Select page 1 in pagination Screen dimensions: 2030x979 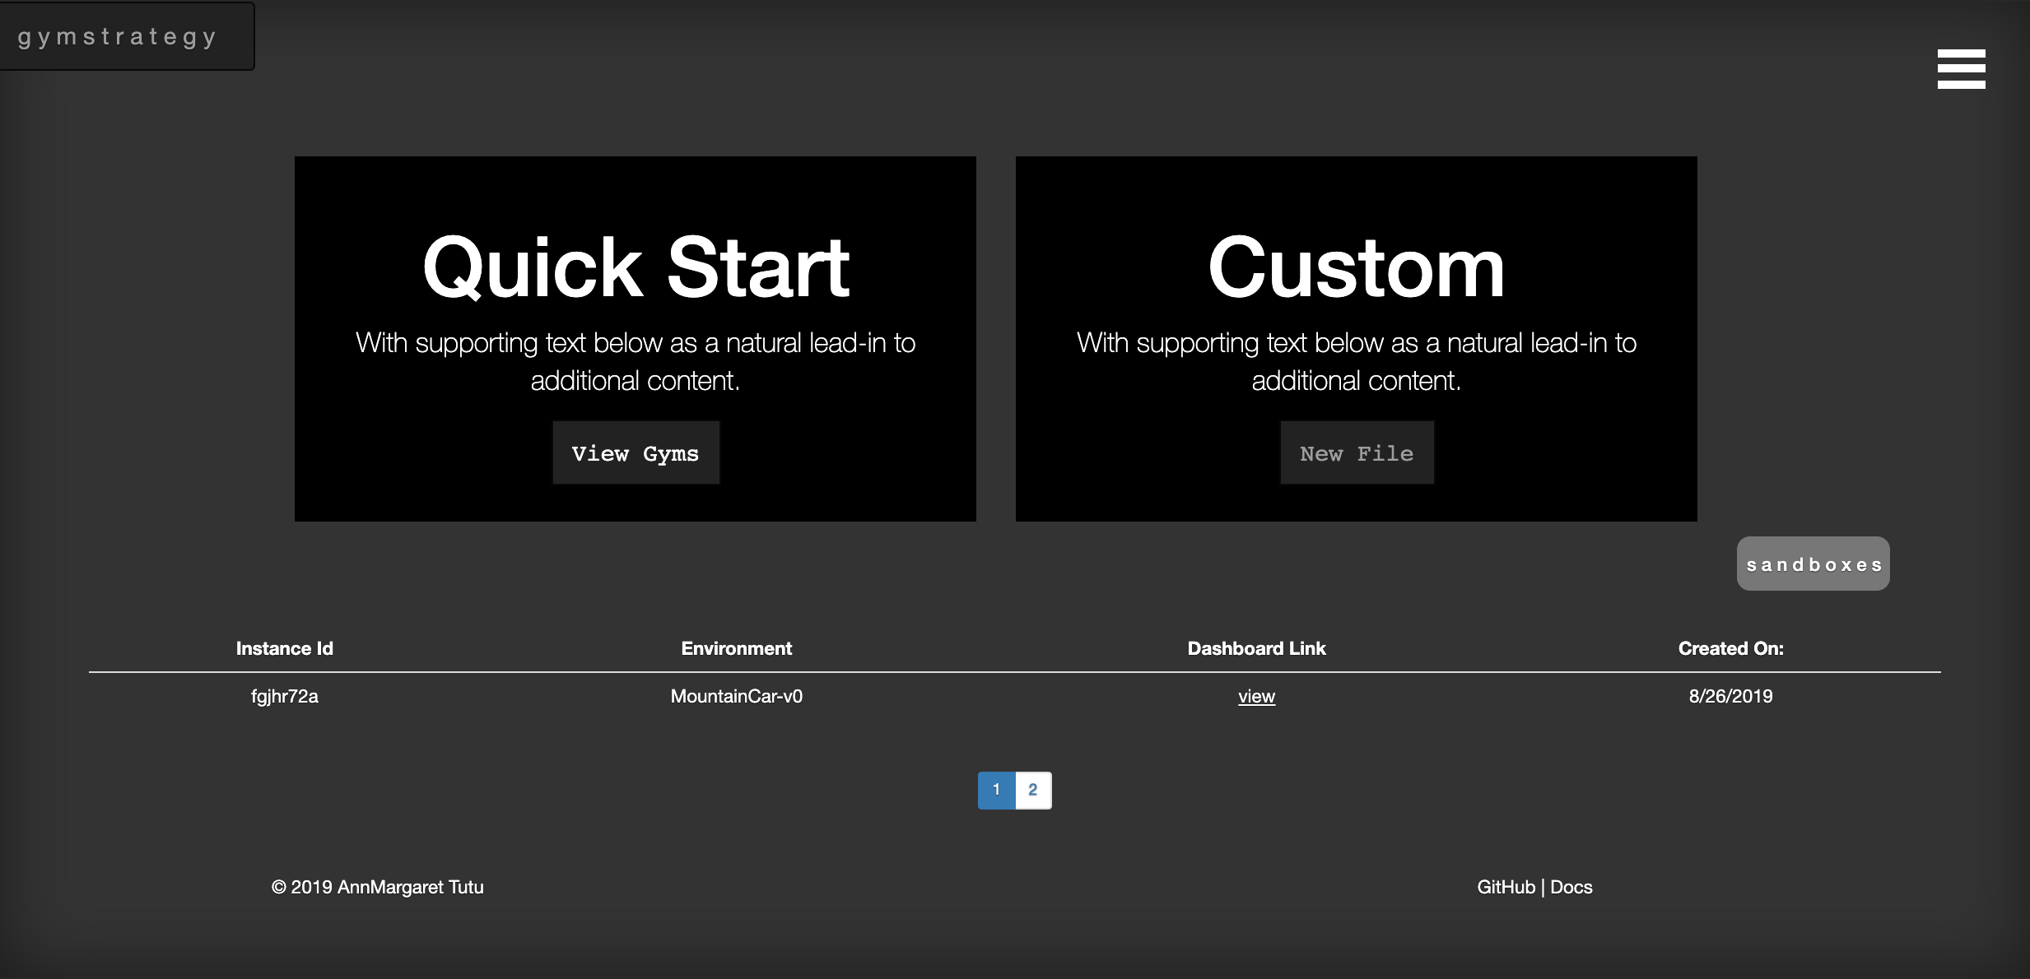[996, 790]
